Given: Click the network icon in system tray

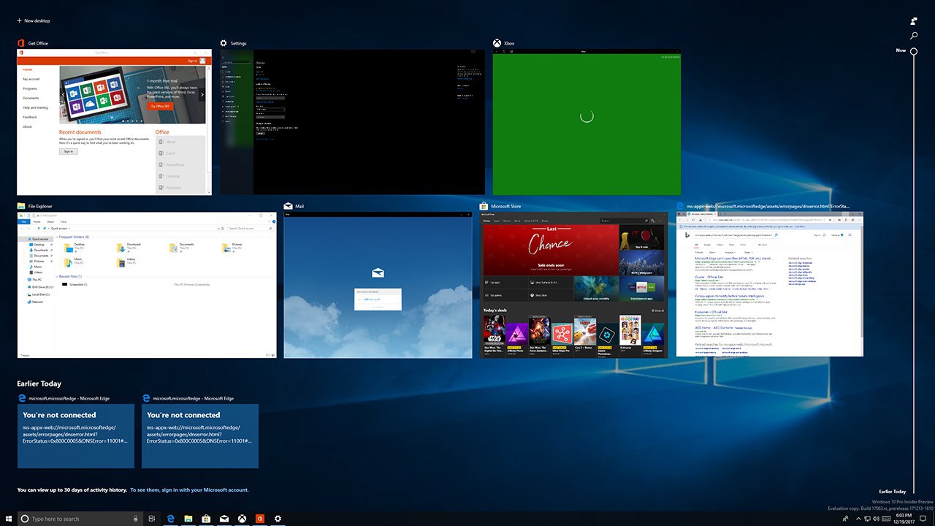Looking at the screenshot, I should click(x=866, y=519).
